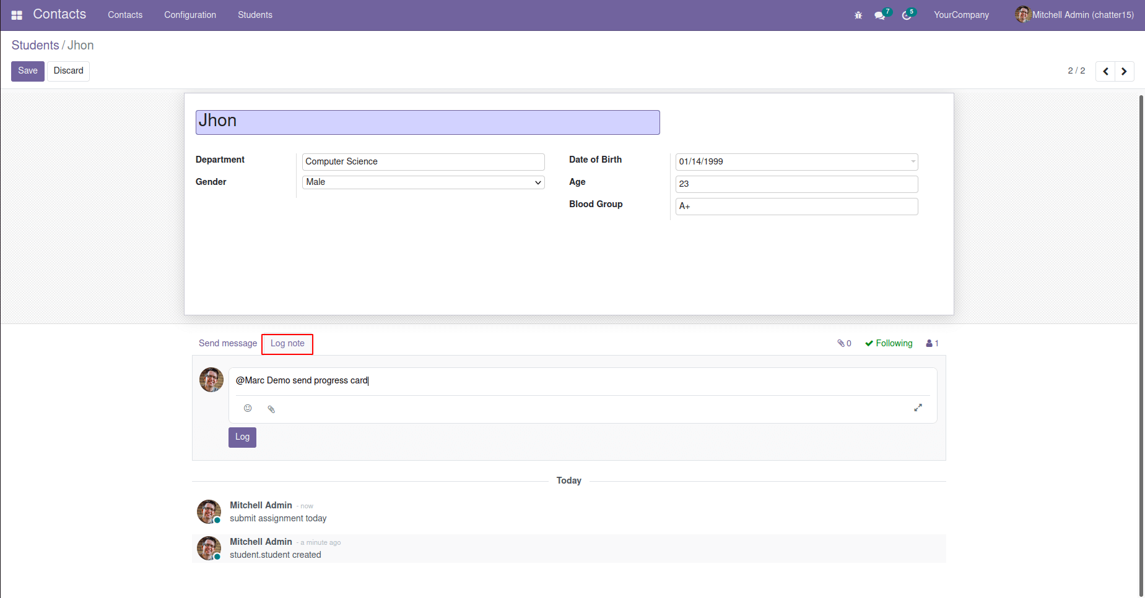1145x598 pixels.
Task: Open the Date of Birth picker
Action: [796, 161]
